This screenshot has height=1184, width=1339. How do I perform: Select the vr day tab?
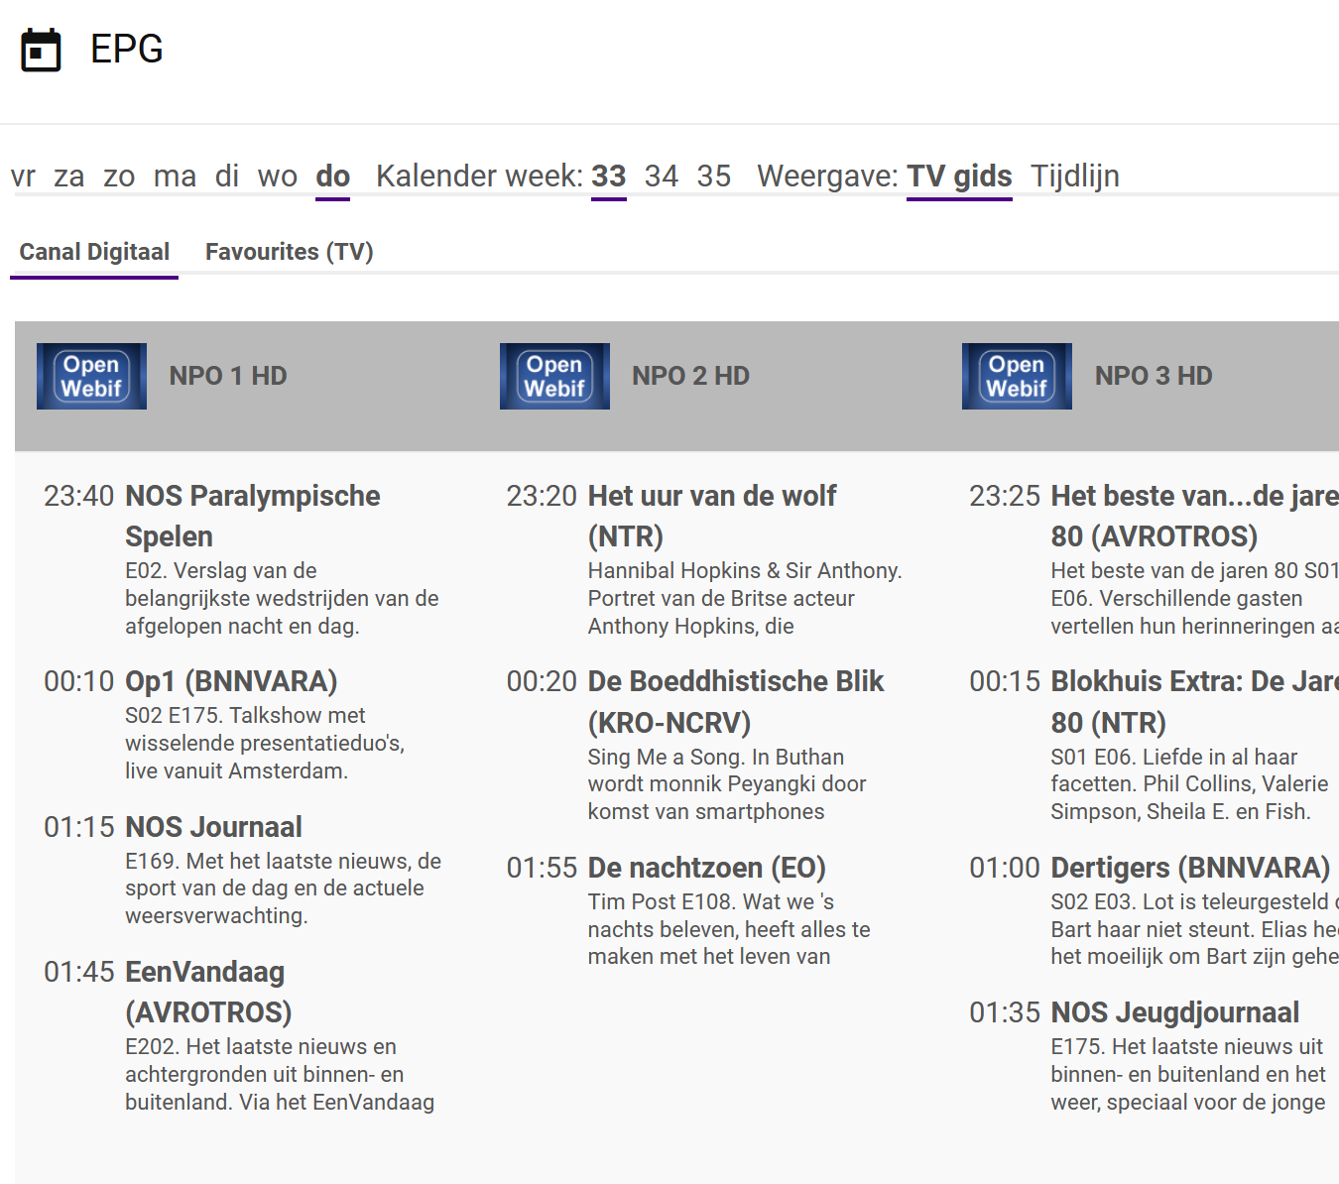point(23,177)
